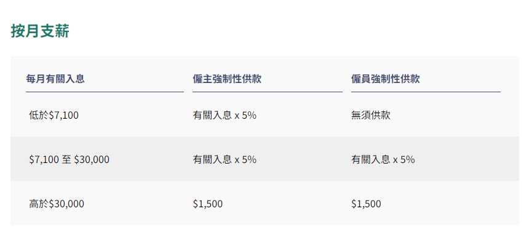The height and width of the screenshot is (246, 529).
Task: Click the 按月支薪 heading
Action: (40, 31)
